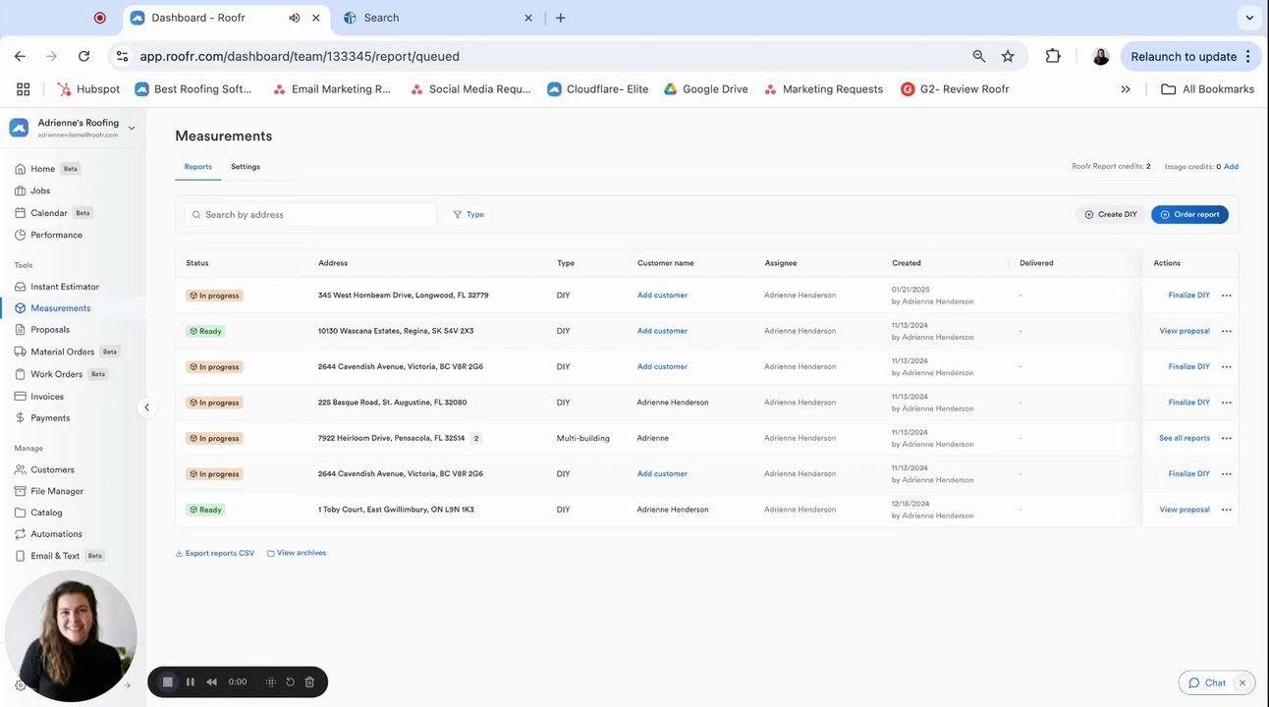Click the Search by address field

tap(311, 214)
